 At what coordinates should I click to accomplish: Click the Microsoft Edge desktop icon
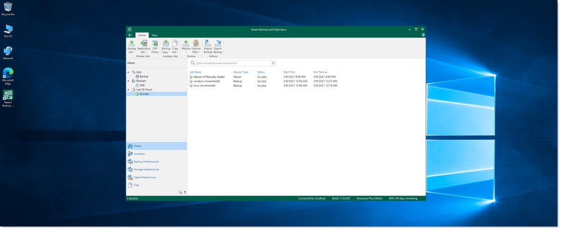click(x=8, y=76)
